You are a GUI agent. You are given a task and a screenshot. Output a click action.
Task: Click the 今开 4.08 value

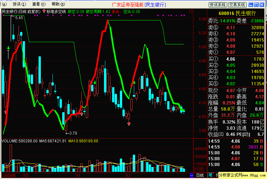260,90
